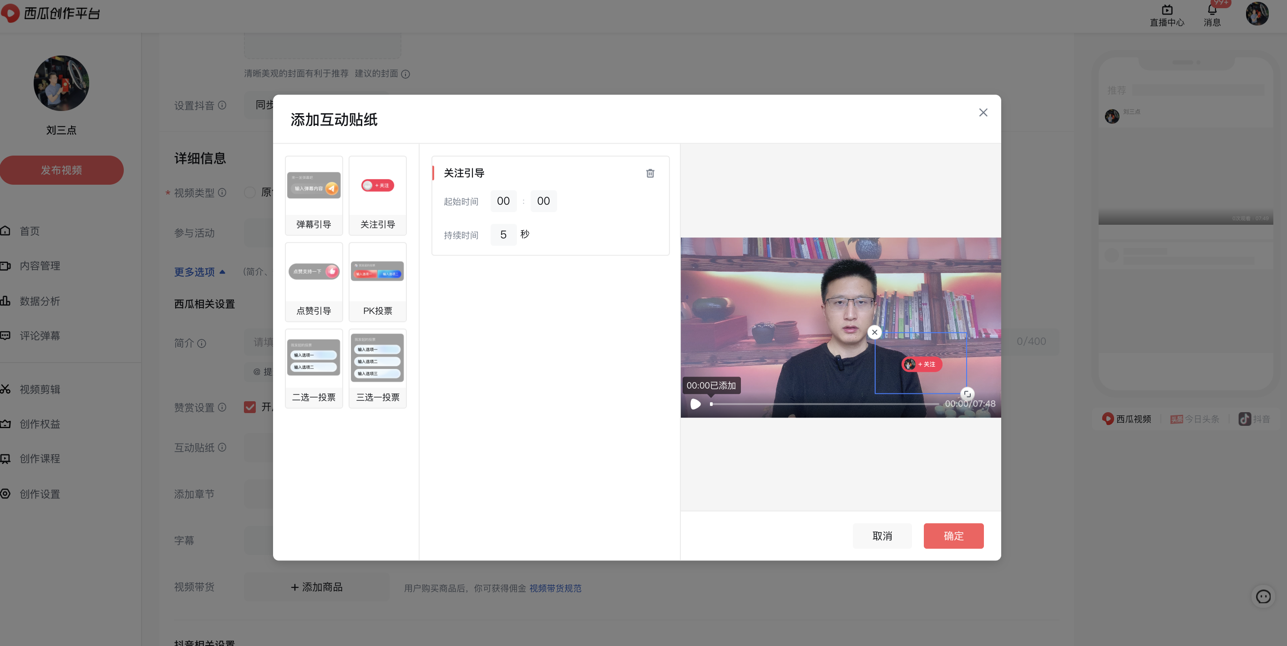Select the 关注引导 sticker template
This screenshot has width=1287, height=646.
pyautogui.click(x=378, y=195)
